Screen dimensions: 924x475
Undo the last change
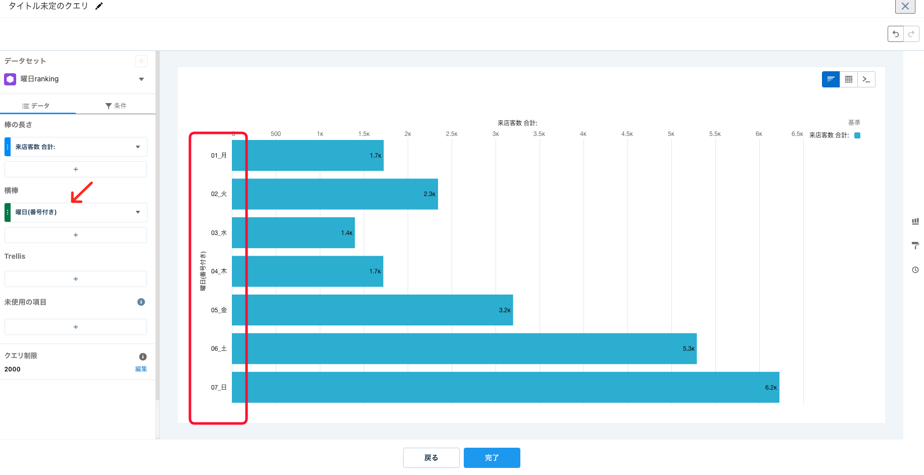pyautogui.click(x=896, y=34)
